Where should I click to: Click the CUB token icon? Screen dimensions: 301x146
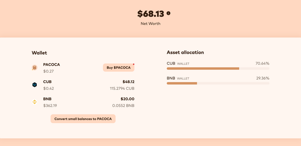tap(34, 85)
